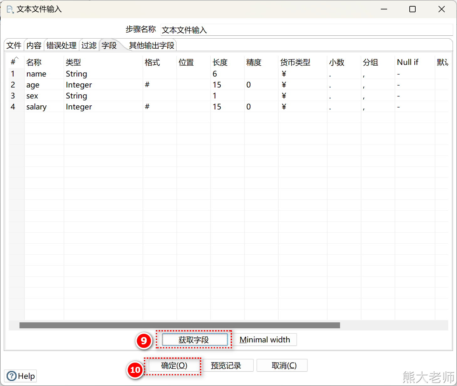Click the 名称 column header
The height and width of the screenshot is (386, 457).
pyautogui.click(x=44, y=62)
